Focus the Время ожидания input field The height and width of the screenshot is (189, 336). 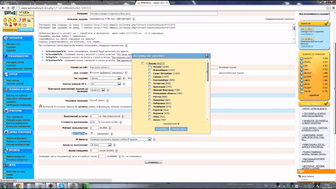tap(94, 151)
